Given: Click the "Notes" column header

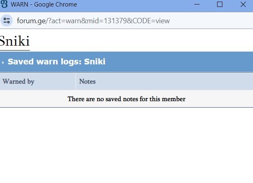Looking at the screenshot, I should 87,82.
